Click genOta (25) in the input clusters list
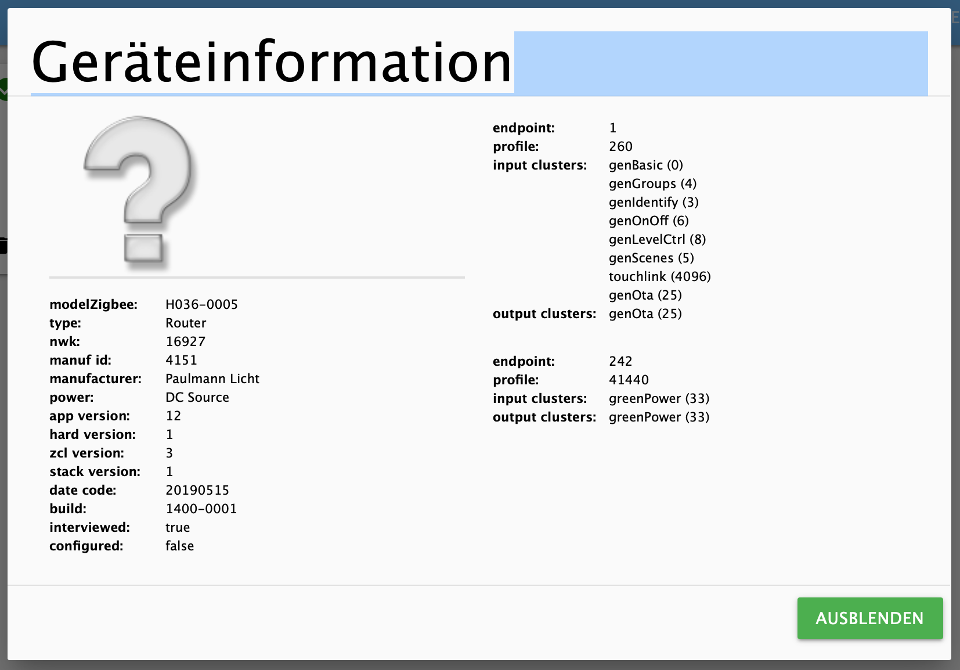 (645, 295)
